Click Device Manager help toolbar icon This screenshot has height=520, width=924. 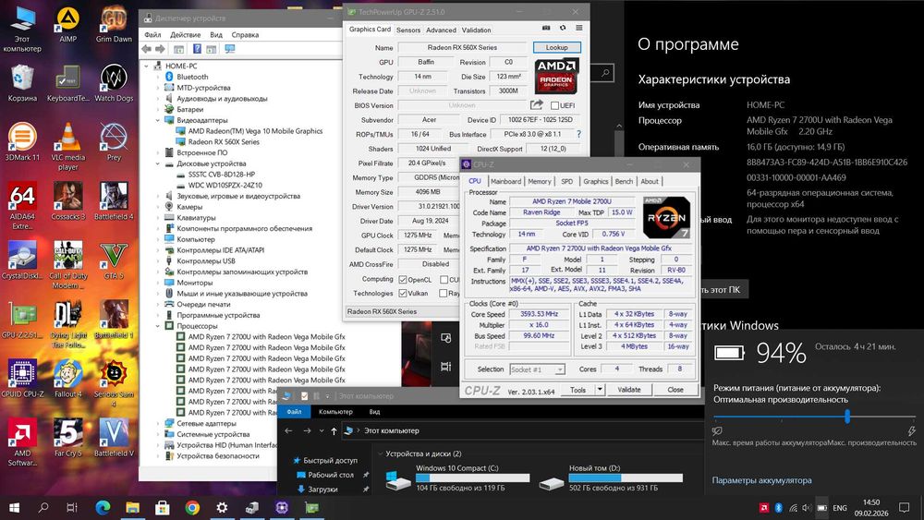pos(197,49)
